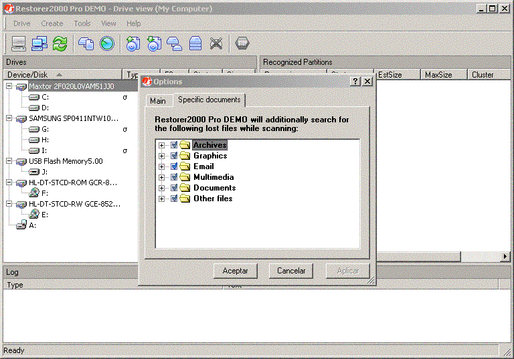The image size is (514, 359).
Task: Click the Email folder icon
Action: pos(185,166)
